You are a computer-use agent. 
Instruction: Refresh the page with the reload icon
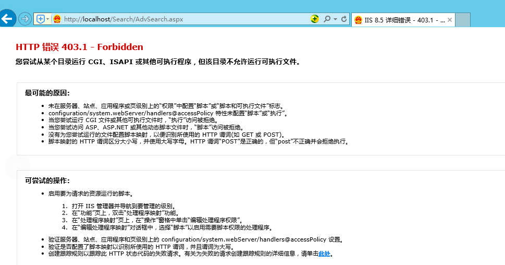tap(344, 19)
